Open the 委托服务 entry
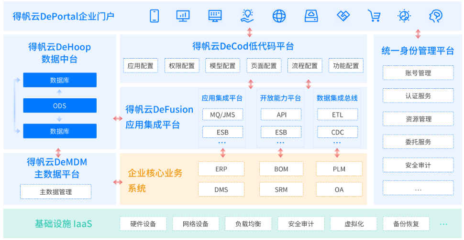The height and width of the screenshot is (240, 464). coord(418,142)
